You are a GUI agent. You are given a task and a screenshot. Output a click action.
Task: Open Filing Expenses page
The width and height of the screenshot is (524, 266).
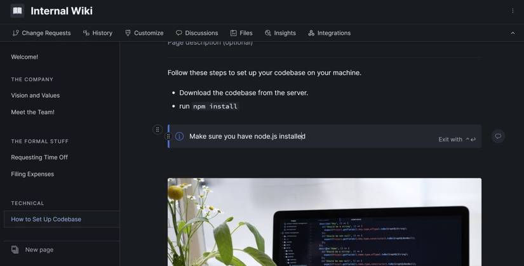(x=32, y=174)
